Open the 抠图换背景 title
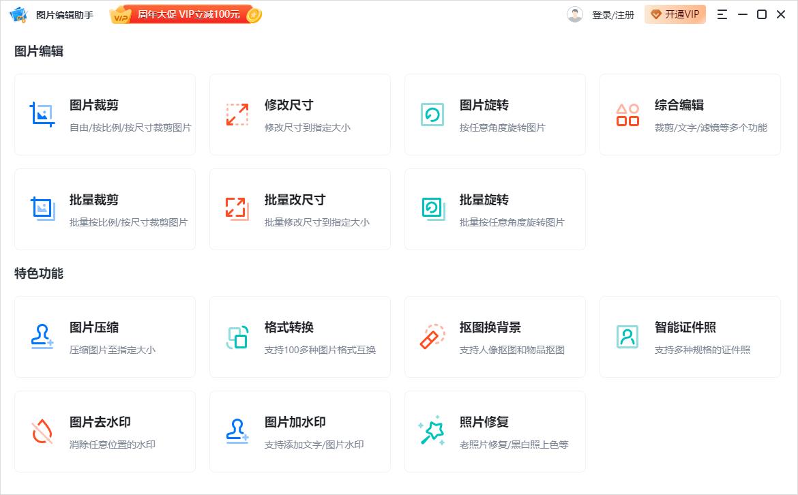Viewport: 798px width, 495px height. [x=490, y=327]
